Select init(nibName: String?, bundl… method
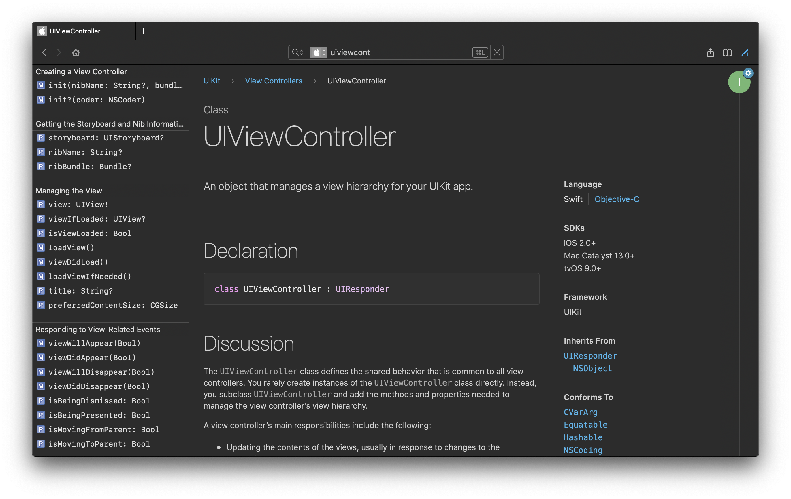Viewport: 791px width, 499px height. point(110,85)
